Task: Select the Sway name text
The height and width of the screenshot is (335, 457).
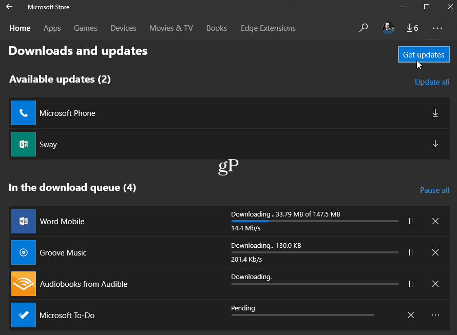Action: point(48,145)
